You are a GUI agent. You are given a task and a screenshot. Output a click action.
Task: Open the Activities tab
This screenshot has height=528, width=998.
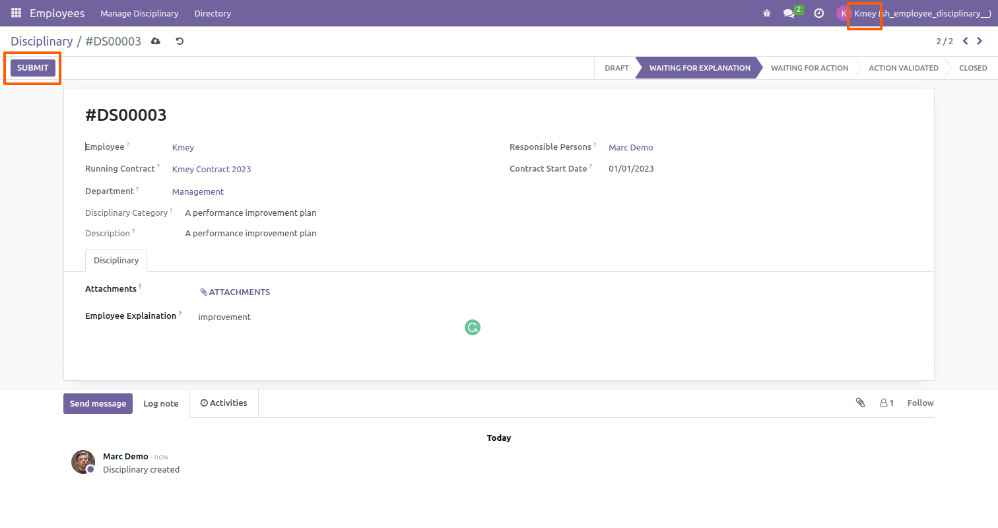pyautogui.click(x=224, y=403)
